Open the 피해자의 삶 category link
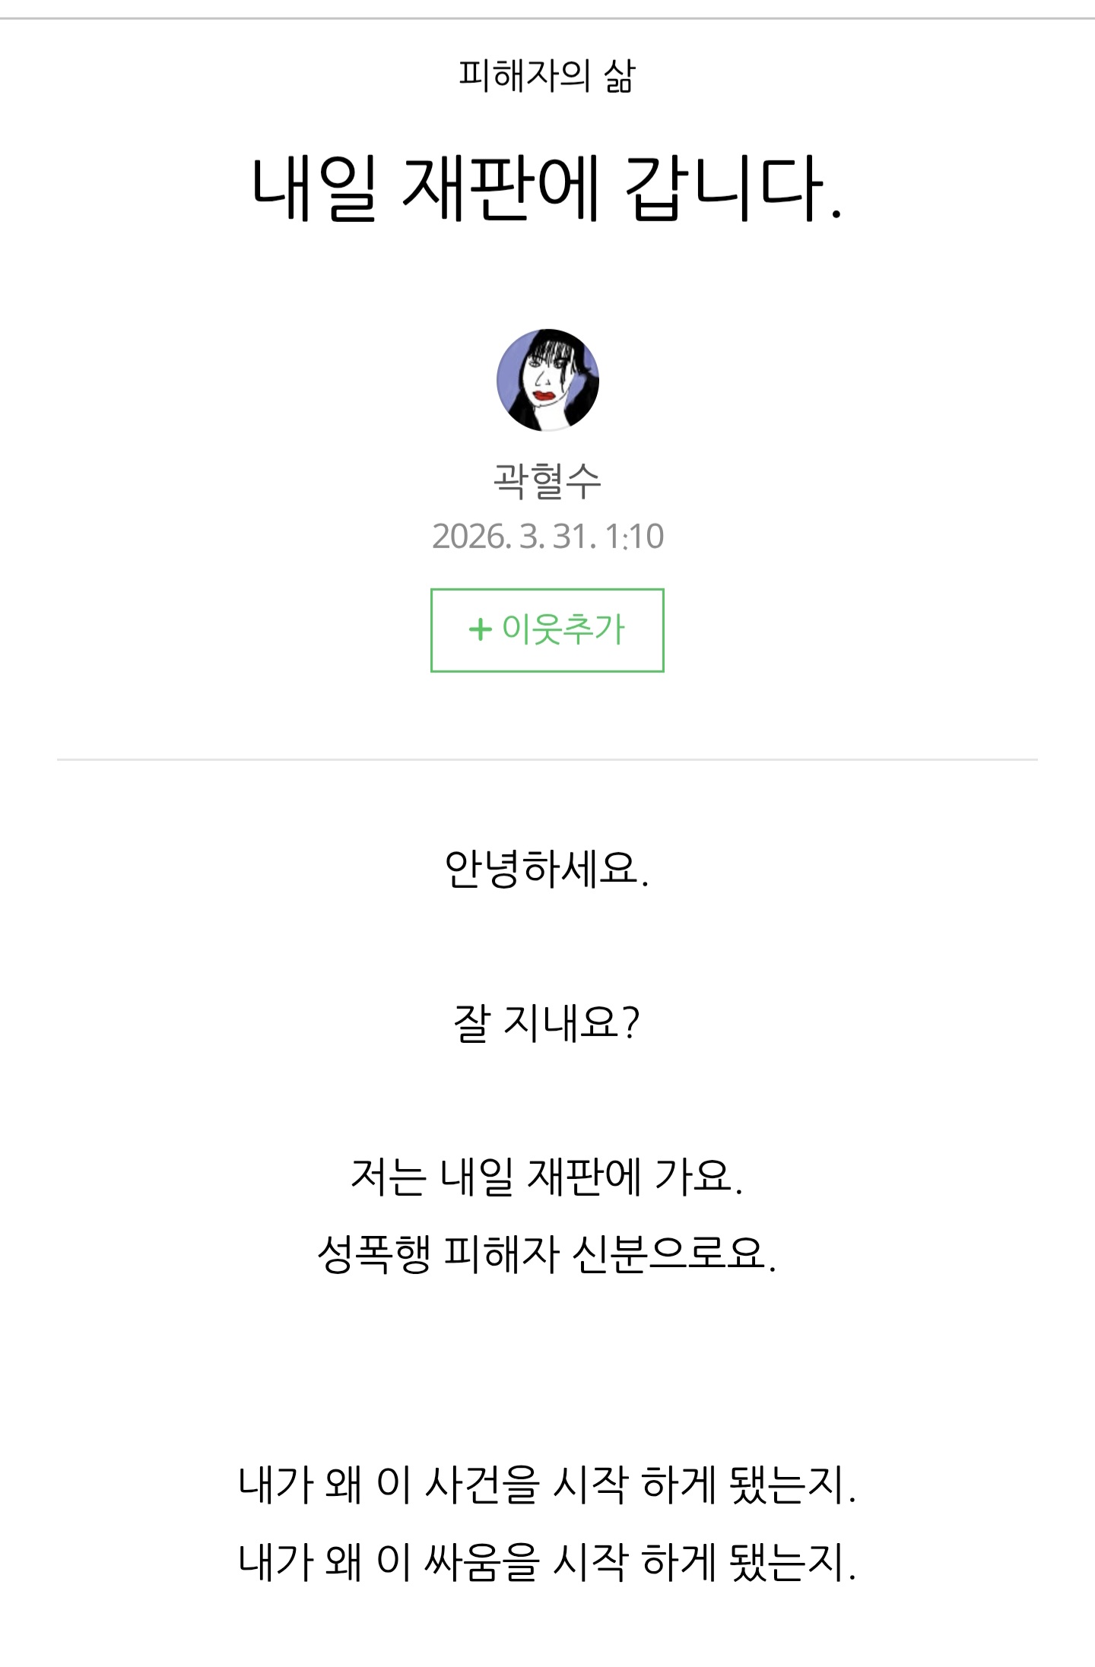The image size is (1095, 1667). [x=547, y=76]
